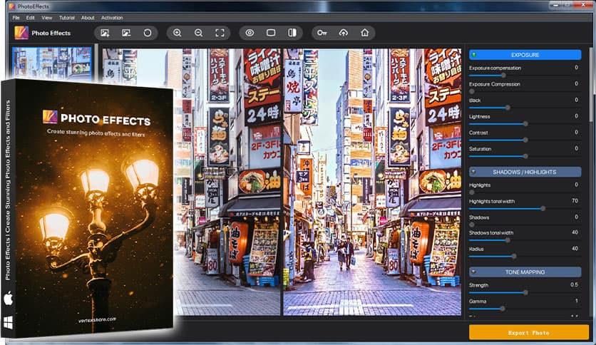Screen dimensions: 596x345
Task: Click the Exposure compensation label
Action: pos(495,68)
